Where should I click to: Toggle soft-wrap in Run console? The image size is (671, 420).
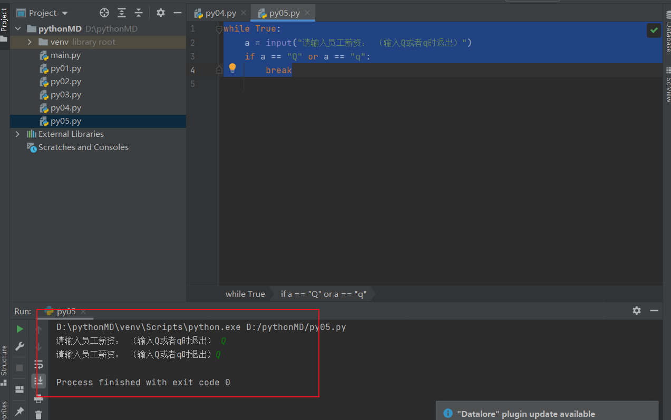(38, 364)
